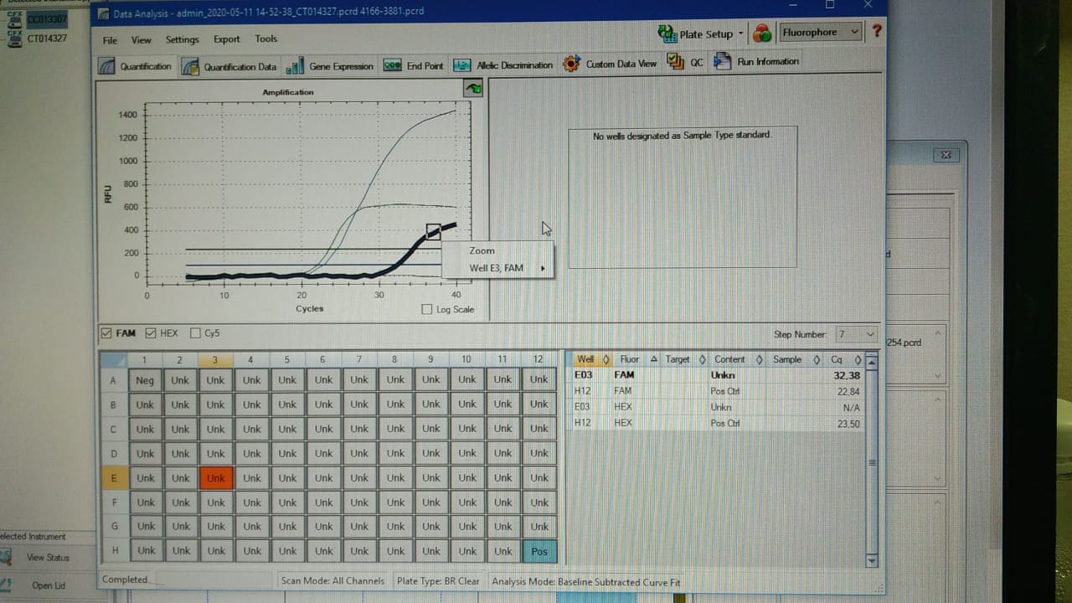Enable the Log Scale checkbox
This screenshot has width=1072, height=603.
point(429,310)
